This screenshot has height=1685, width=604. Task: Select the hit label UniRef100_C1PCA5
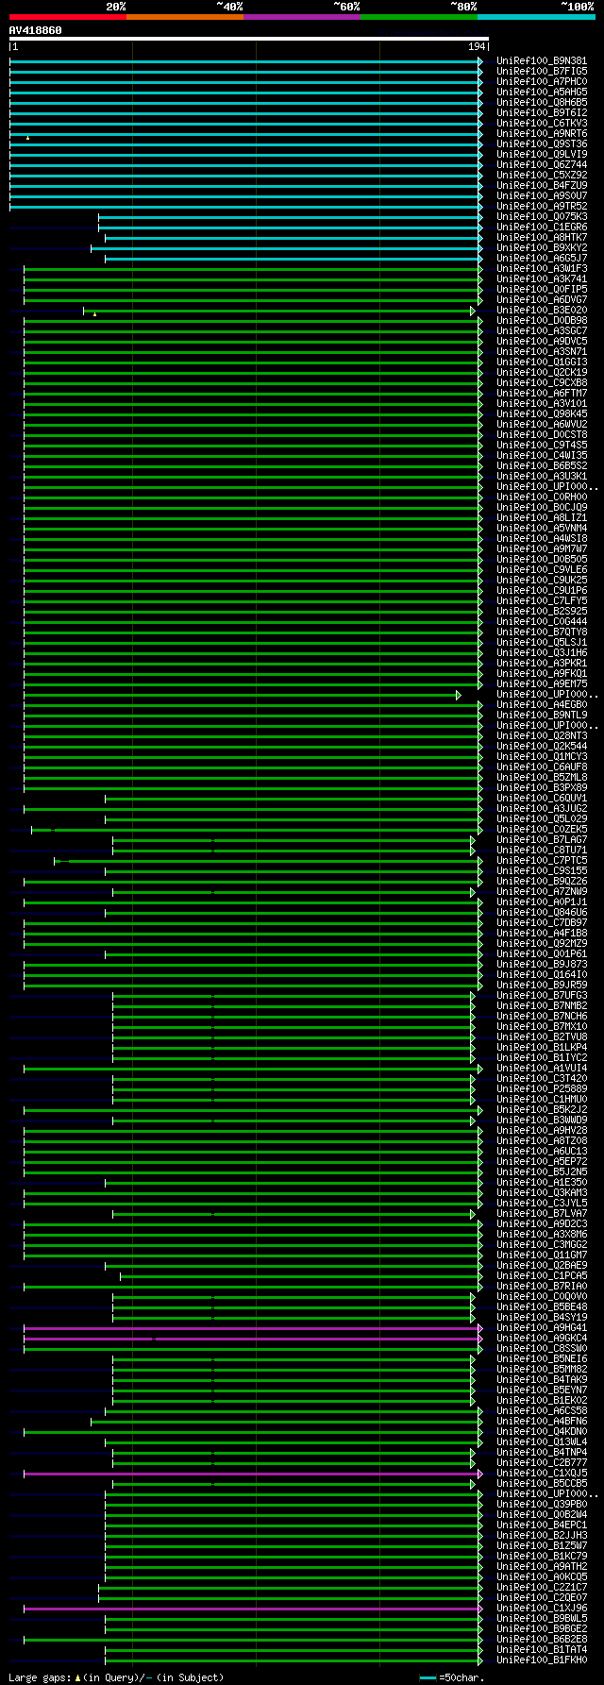tap(542, 1275)
